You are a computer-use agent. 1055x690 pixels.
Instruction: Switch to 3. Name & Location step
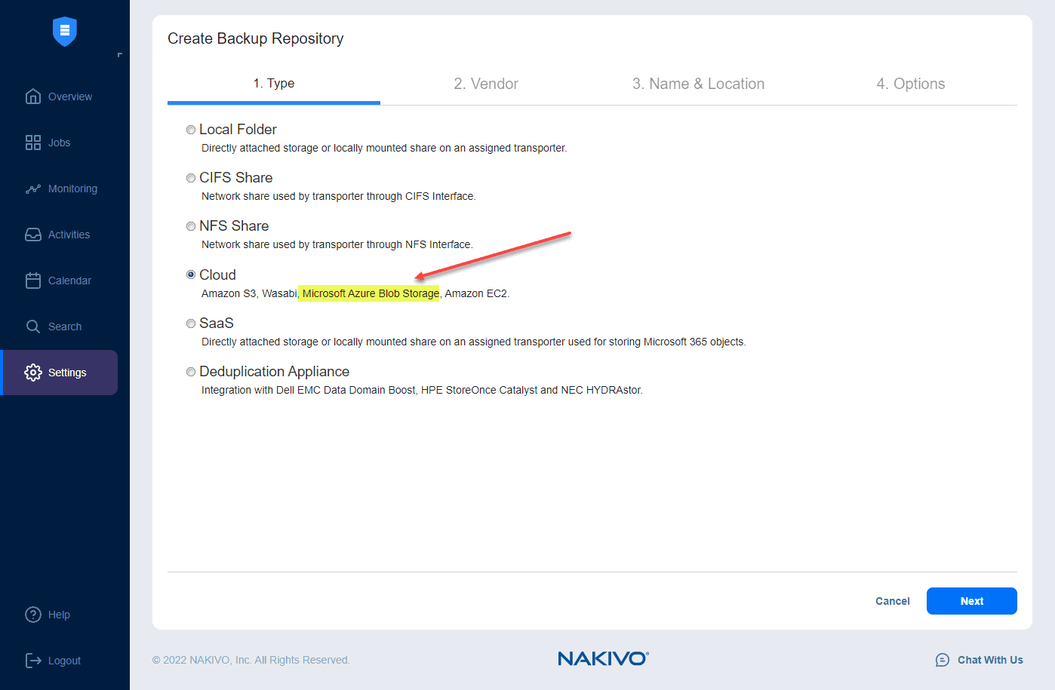(698, 84)
